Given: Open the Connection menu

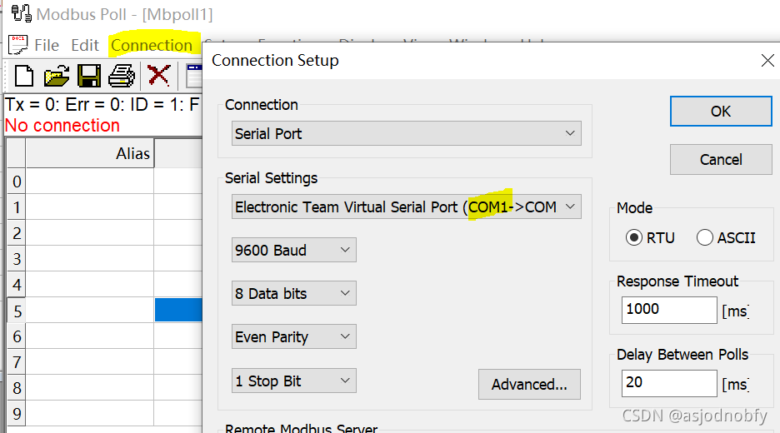Looking at the screenshot, I should (152, 45).
